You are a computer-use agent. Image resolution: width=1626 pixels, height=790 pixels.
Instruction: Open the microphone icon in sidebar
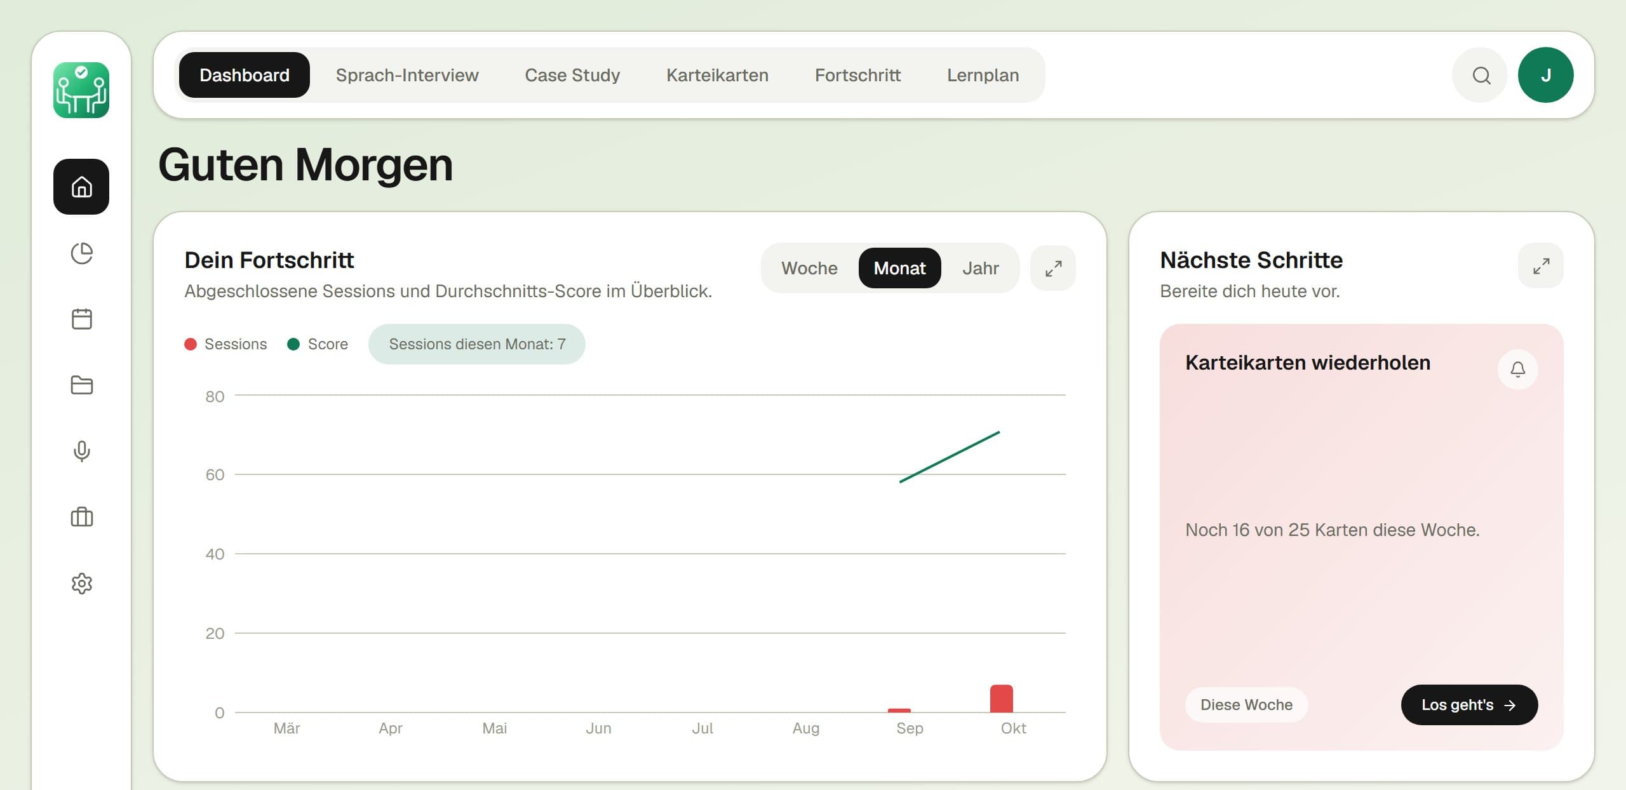[x=81, y=451]
